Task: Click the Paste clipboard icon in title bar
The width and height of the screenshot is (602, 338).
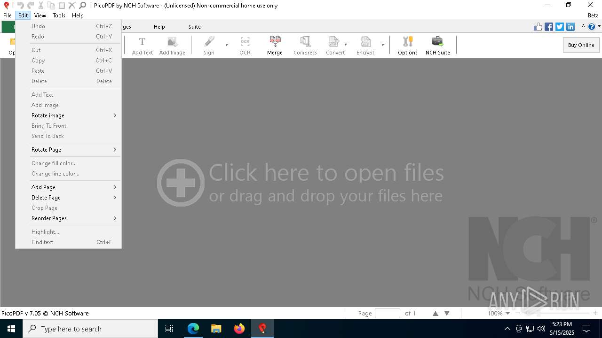Action: 62,5
